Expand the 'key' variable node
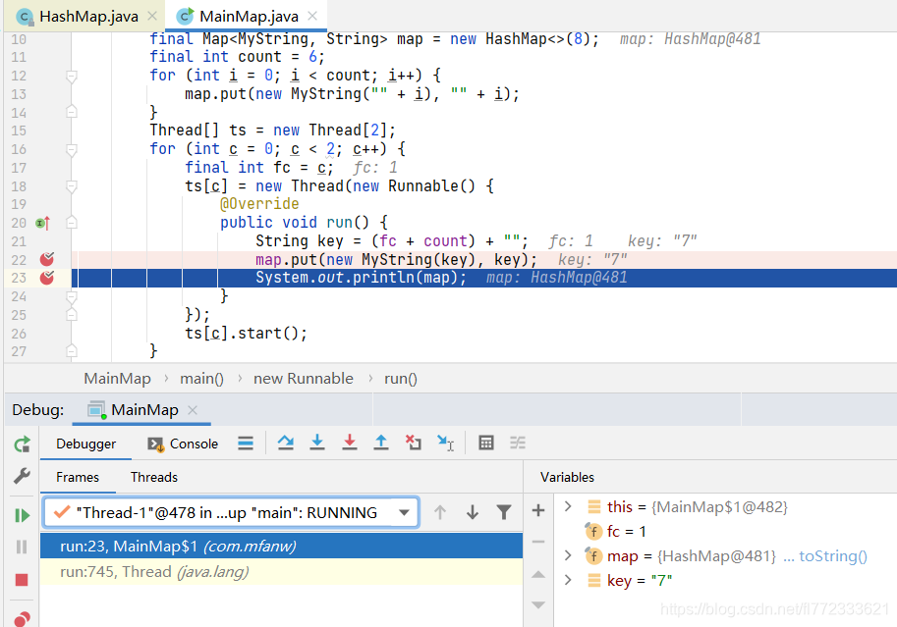Image resolution: width=897 pixels, height=627 pixels. (x=568, y=580)
